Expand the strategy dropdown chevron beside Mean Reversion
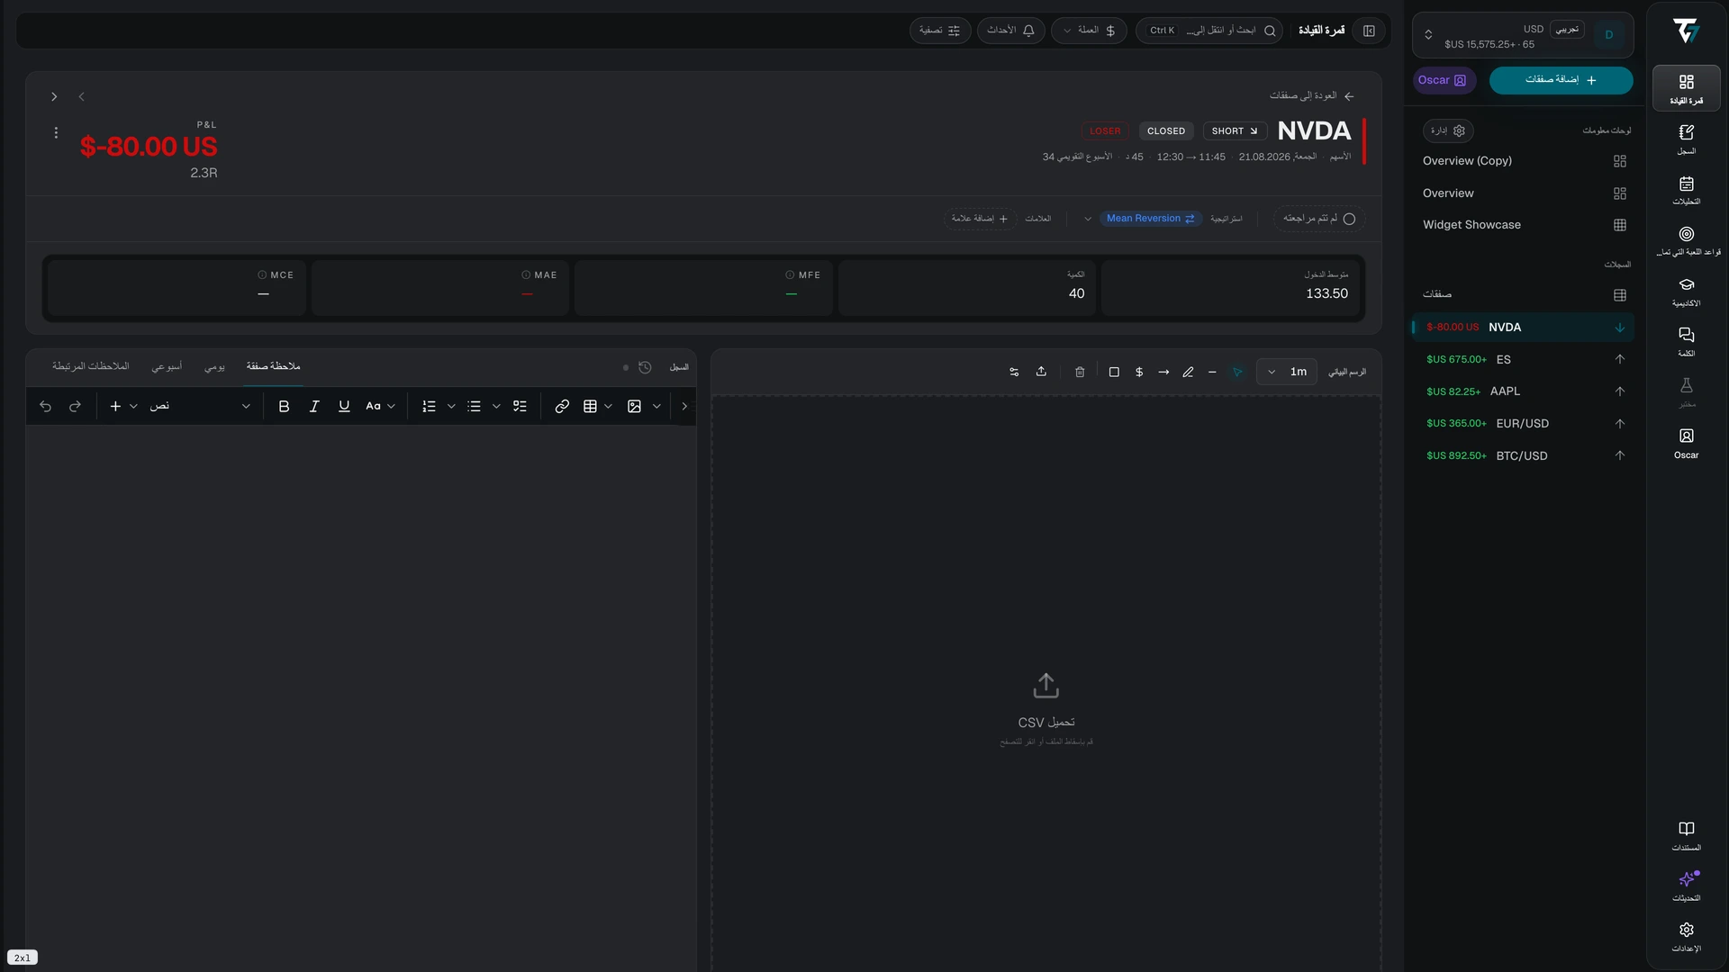This screenshot has height=972, width=1729. coord(1088,219)
